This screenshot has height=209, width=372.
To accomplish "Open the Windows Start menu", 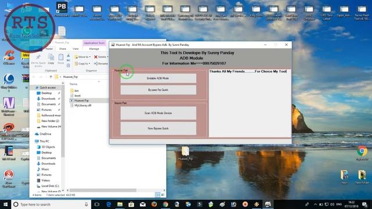I will (x=5, y=204).
